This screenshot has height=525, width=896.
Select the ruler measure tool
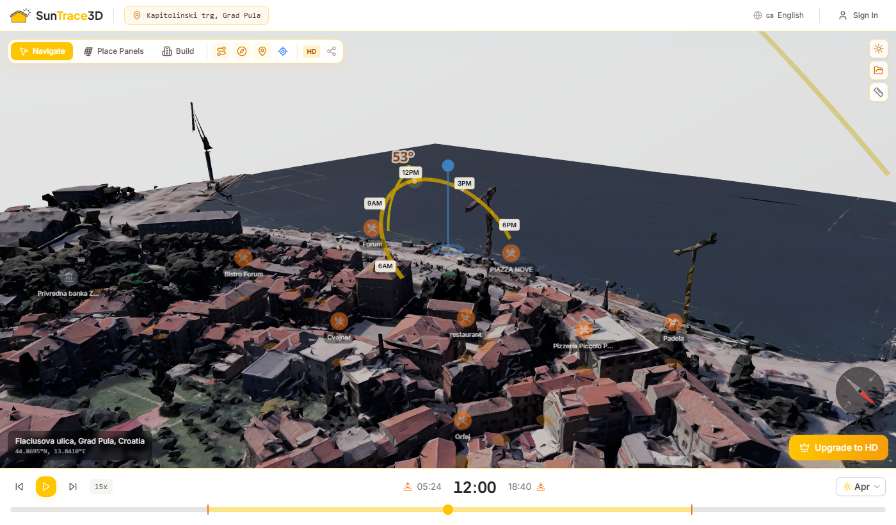pyautogui.click(x=879, y=92)
